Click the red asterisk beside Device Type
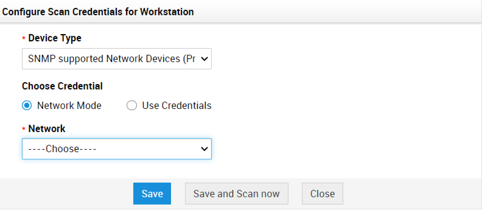This screenshot has width=482, height=224. (24, 39)
